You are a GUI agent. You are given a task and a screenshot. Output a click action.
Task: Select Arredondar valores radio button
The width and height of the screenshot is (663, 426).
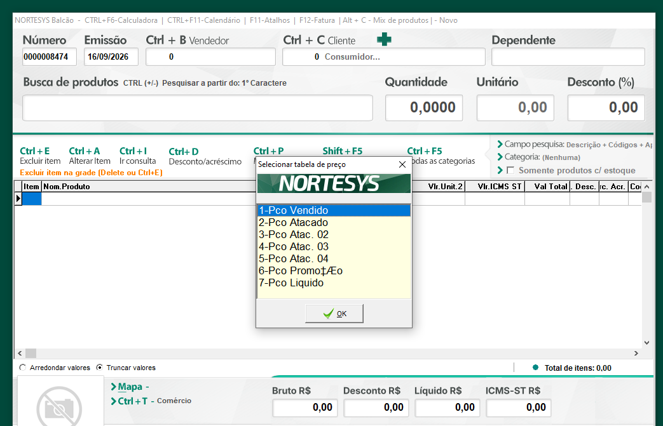coord(22,368)
